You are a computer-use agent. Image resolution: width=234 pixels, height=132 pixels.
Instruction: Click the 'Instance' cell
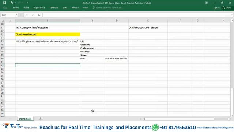[x=93, y=52]
